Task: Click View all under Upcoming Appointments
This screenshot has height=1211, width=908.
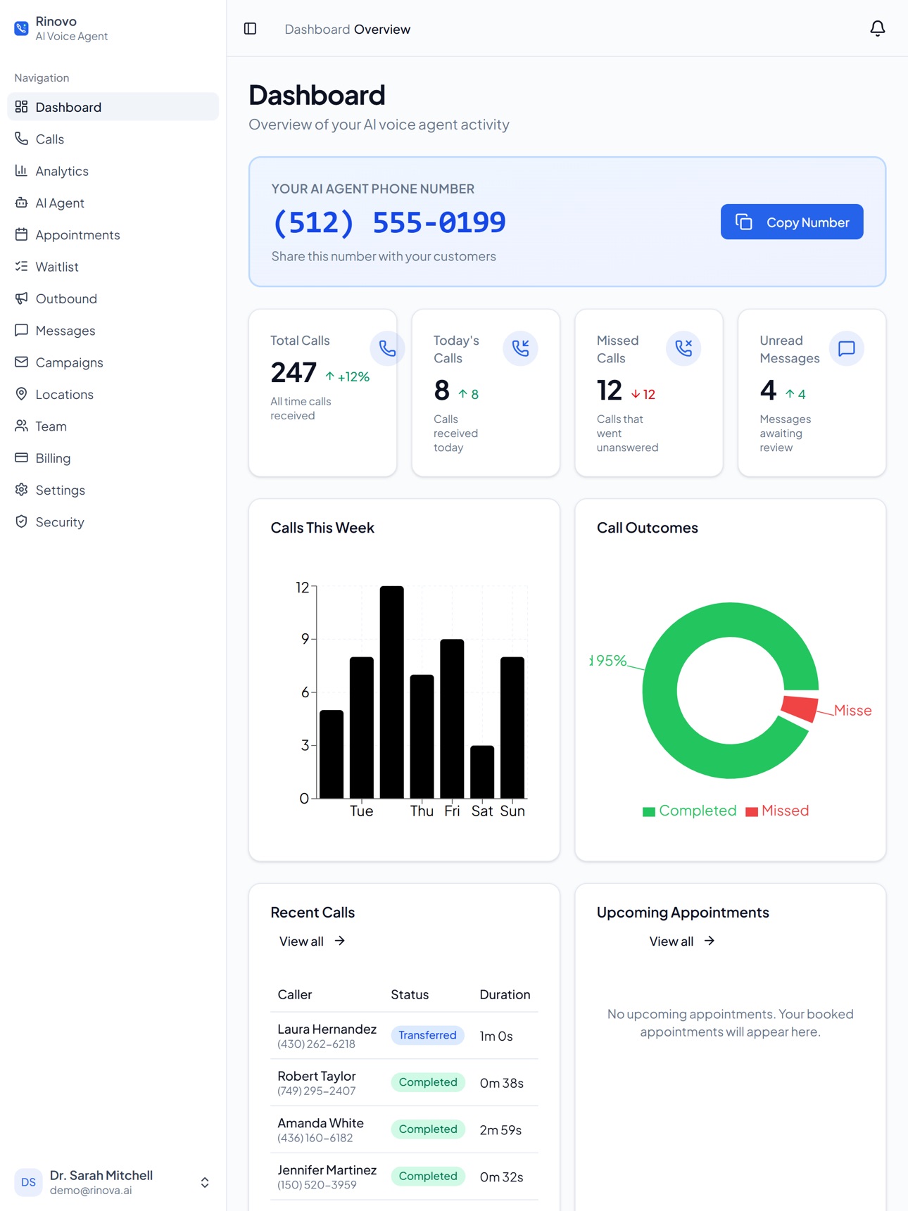Action: (682, 941)
